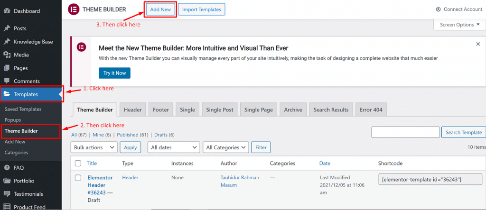Click the Filter button
The height and width of the screenshot is (210, 486).
261,147
